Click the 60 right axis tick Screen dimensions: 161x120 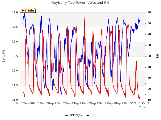149,45
